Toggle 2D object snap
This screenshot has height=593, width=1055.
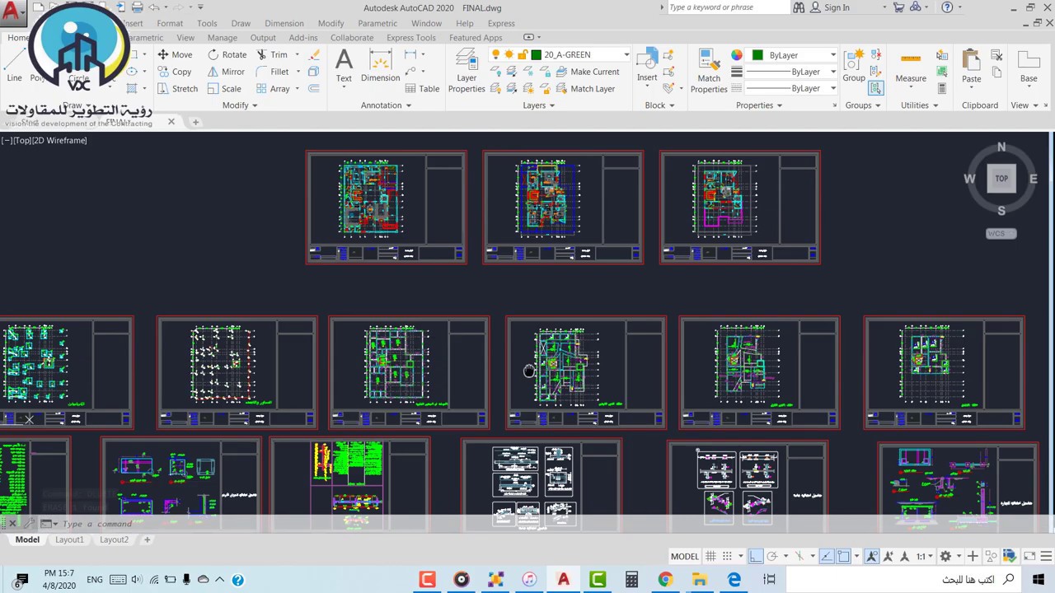[843, 556]
